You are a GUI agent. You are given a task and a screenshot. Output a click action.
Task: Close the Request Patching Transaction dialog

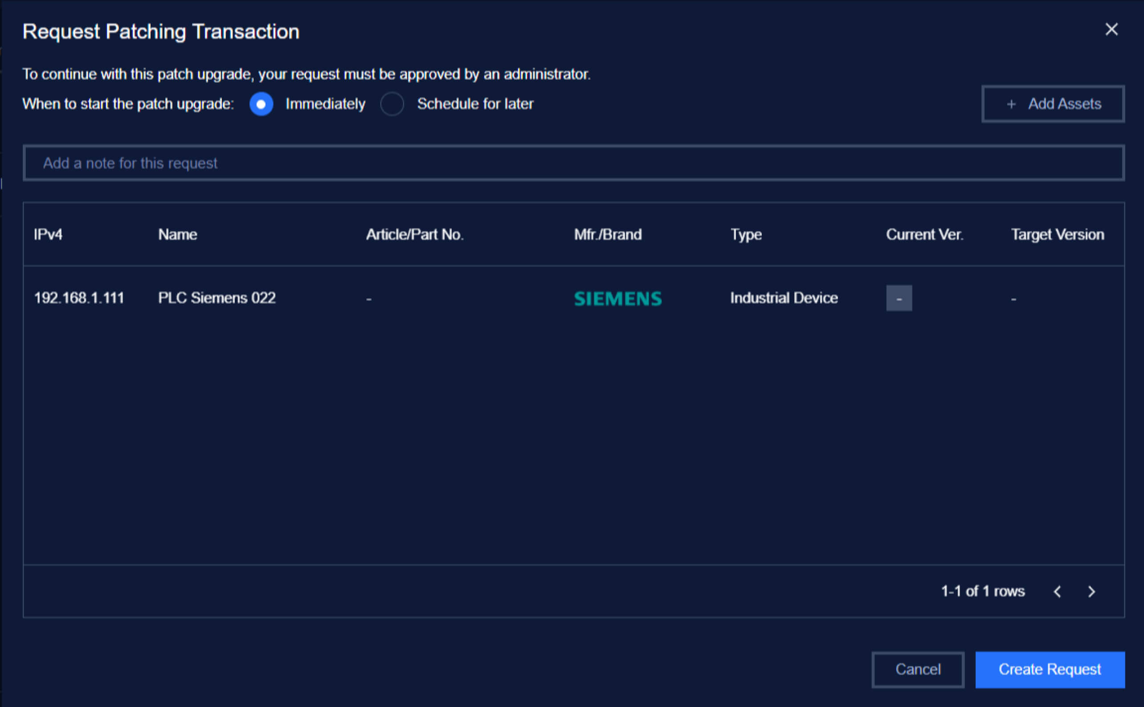pyautogui.click(x=1111, y=29)
